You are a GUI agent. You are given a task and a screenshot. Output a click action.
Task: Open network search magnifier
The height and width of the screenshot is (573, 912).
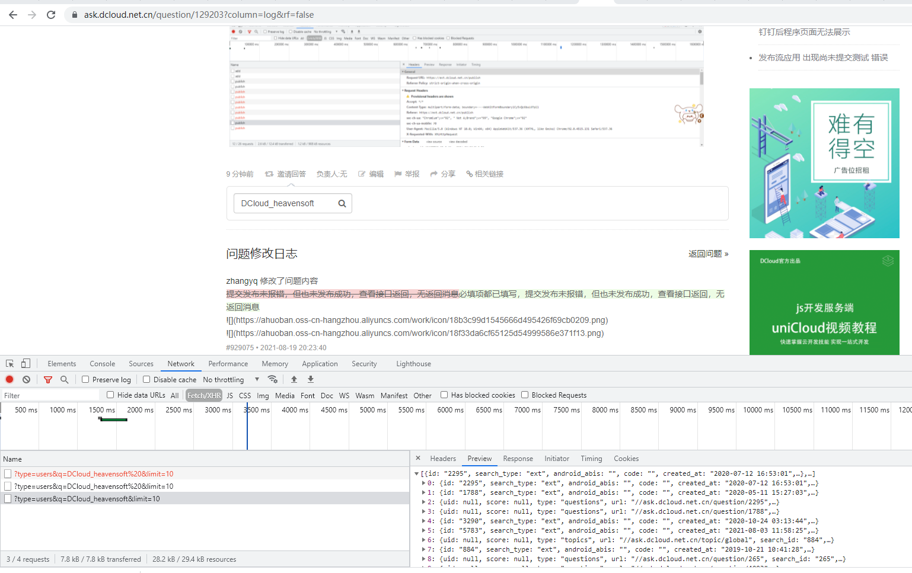click(x=65, y=379)
